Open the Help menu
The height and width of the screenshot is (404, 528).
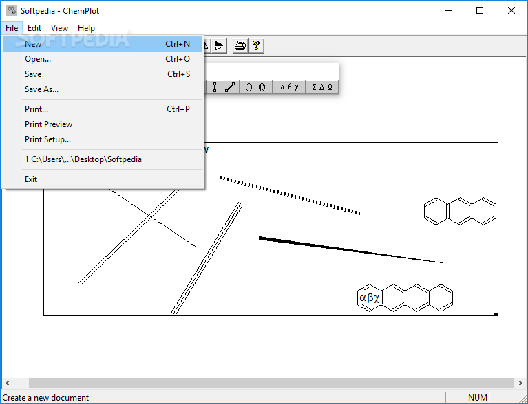(86, 28)
